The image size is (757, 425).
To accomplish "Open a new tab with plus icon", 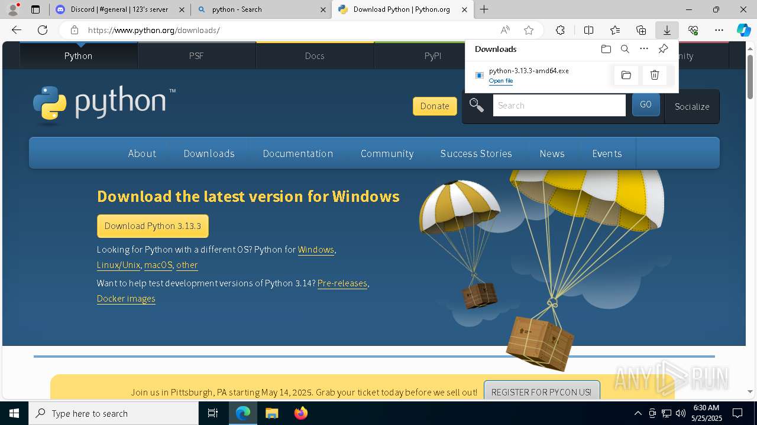I will (484, 9).
